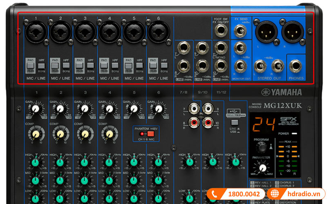Viewport: 327px width, 204px height.
Task: Toggle the LINE/USB selector switch
Action: pyautogui.click(x=235, y=122)
